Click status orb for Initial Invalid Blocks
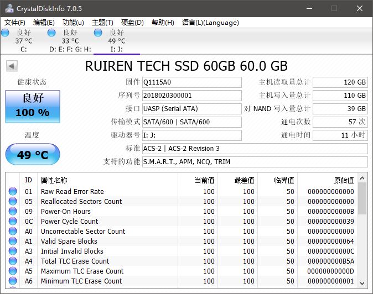 point(13,251)
